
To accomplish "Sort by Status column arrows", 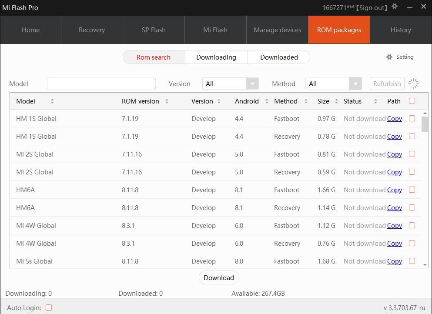I will click(375, 101).
